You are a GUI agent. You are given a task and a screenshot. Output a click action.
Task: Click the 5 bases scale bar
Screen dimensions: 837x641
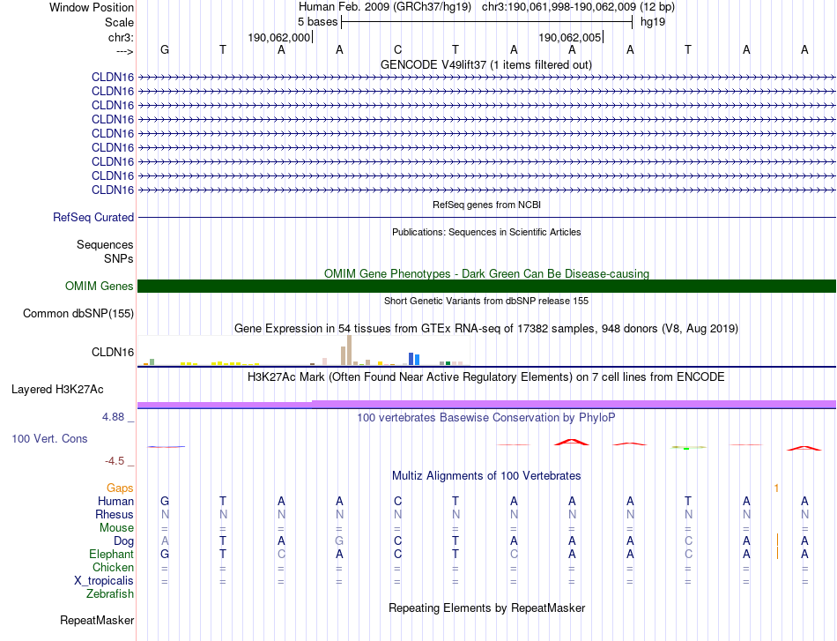487,22
